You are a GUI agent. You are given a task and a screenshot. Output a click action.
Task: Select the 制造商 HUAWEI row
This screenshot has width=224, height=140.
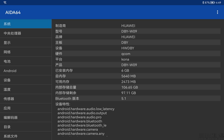(138, 26)
